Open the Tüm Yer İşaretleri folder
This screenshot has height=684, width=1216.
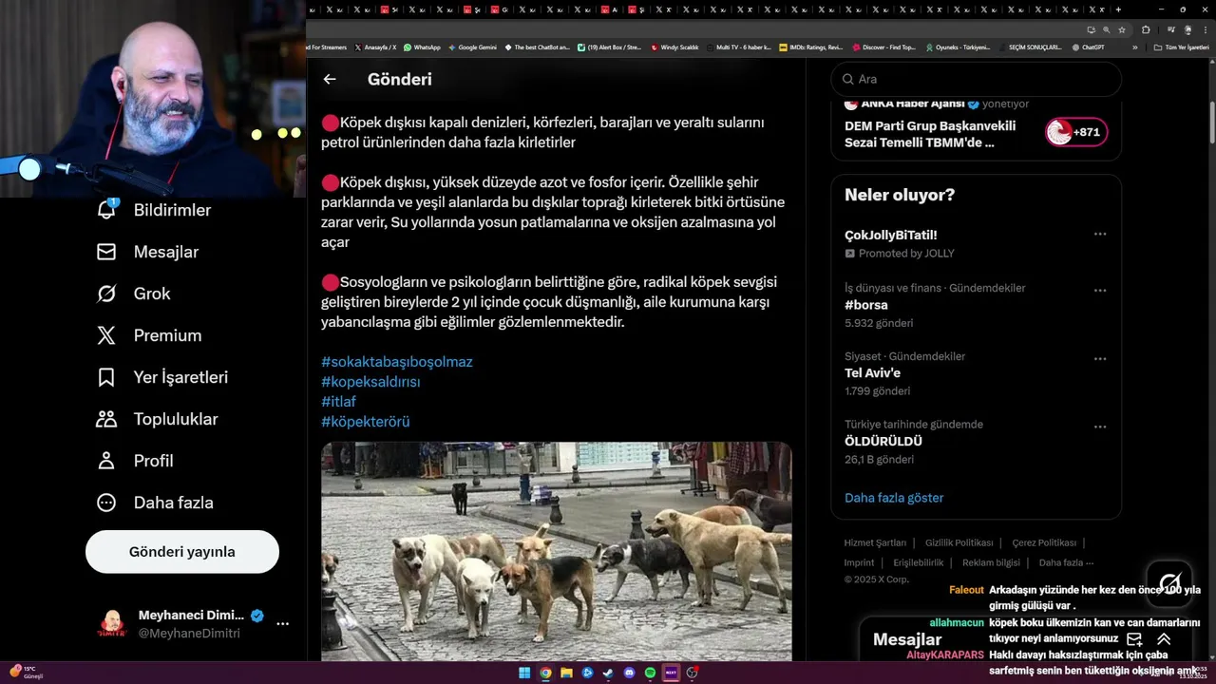pos(1181,47)
